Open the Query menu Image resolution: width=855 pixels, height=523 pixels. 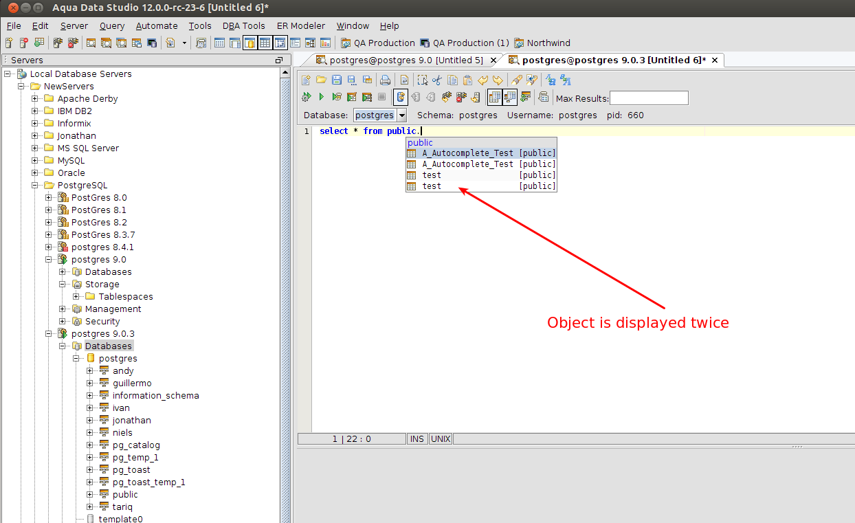coord(112,25)
